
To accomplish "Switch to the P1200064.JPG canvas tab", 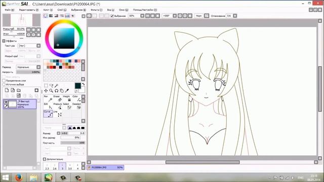I will 105,167.
